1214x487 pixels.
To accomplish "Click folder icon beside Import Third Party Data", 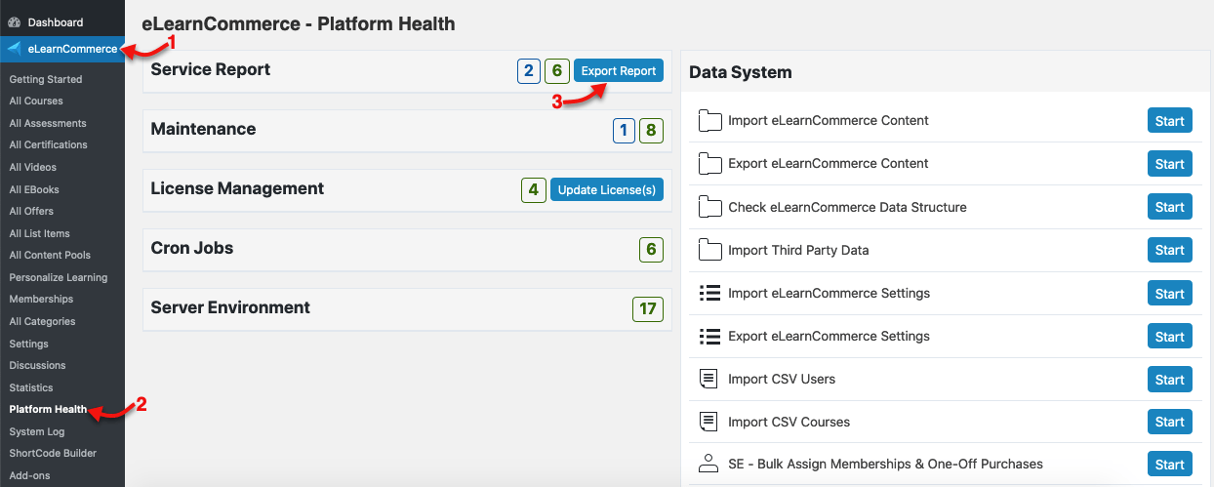I will [709, 250].
